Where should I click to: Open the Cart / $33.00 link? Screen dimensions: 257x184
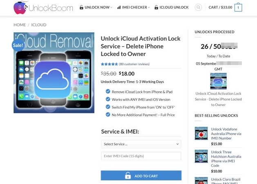coord(220,7)
